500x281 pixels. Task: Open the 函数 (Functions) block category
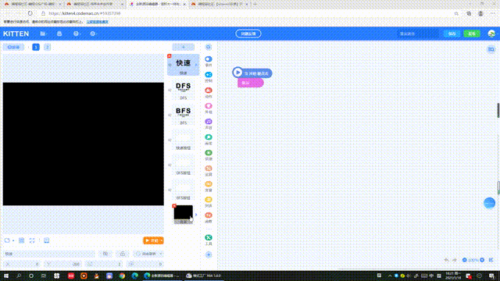[209, 217]
